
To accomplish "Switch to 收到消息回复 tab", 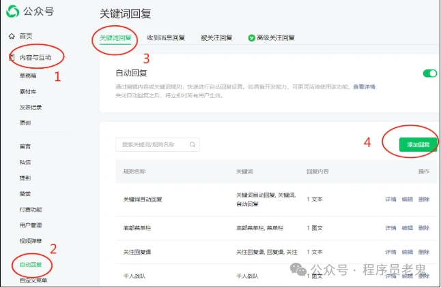I will click(x=166, y=38).
